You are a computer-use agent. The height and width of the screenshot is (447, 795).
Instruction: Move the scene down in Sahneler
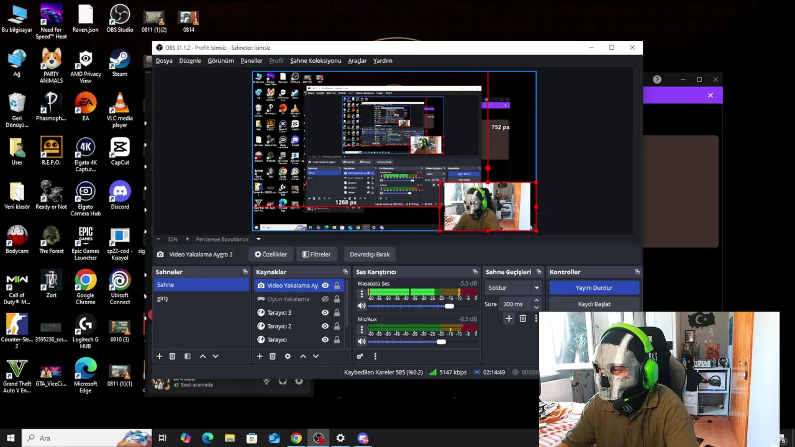(x=216, y=356)
